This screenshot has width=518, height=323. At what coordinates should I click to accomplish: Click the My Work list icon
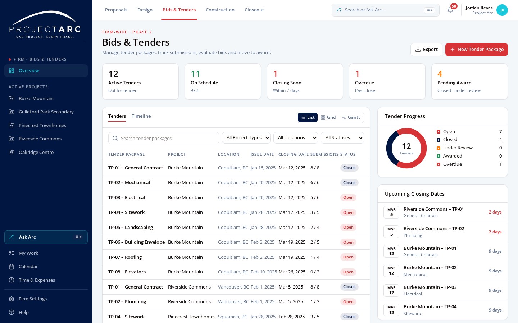[12, 253]
